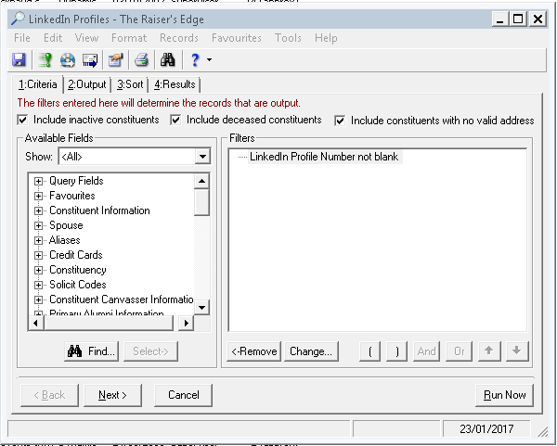Viewport: 557px width, 446px height.
Task: Expand the Favourites tree node
Action: [x=38, y=196]
